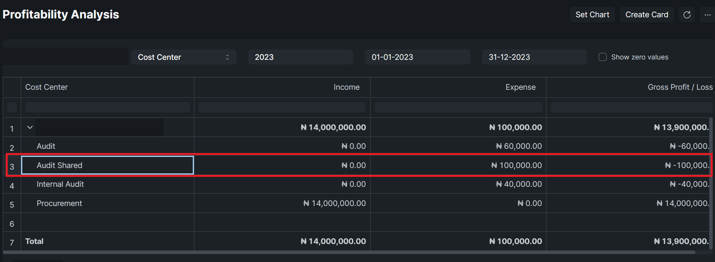This screenshot has height=262, width=715.
Task: Click the Income column filter box
Action: (x=282, y=107)
